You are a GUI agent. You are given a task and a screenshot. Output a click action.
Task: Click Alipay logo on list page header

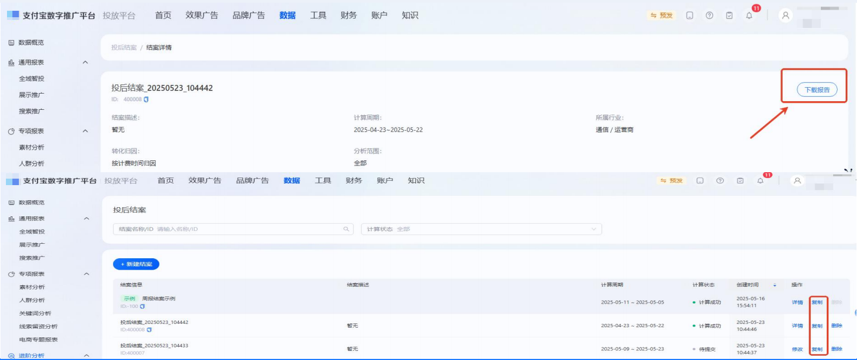(x=13, y=181)
